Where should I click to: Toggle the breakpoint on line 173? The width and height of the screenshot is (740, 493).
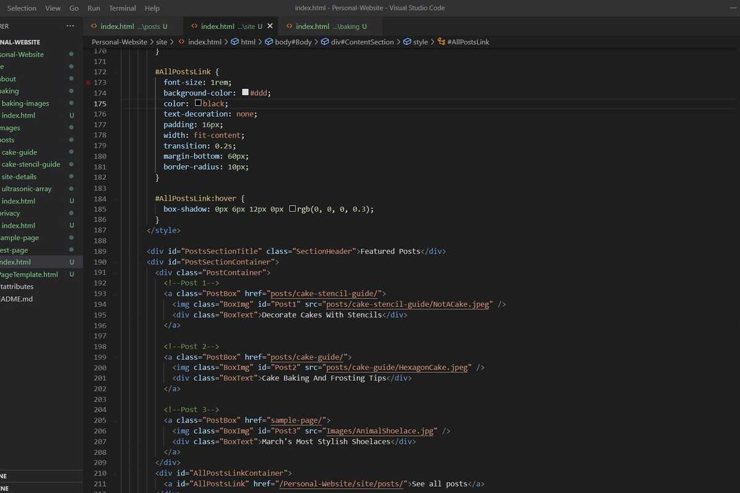pos(88,82)
